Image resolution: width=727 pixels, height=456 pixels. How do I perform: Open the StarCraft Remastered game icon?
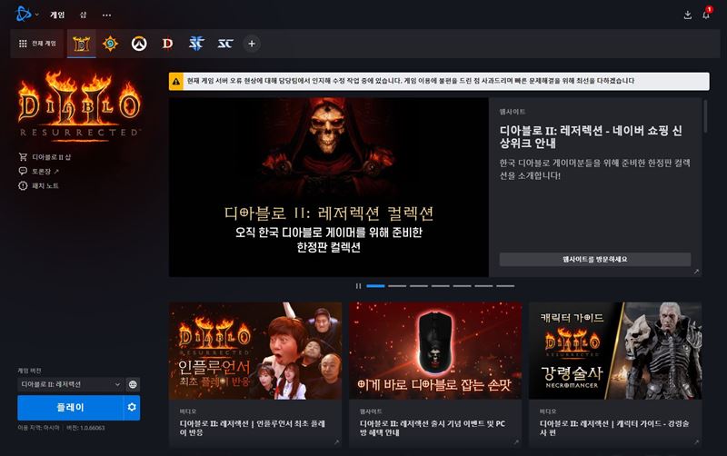[x=225, y=44]
